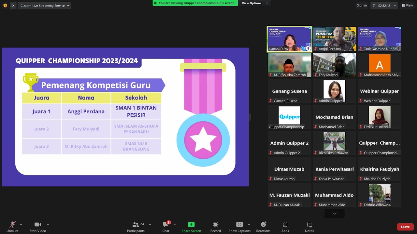This screenshot has height=234, width=417.
Task: Open Custom Live Streaming Service dropdown
Action: (x=44, y=6)
